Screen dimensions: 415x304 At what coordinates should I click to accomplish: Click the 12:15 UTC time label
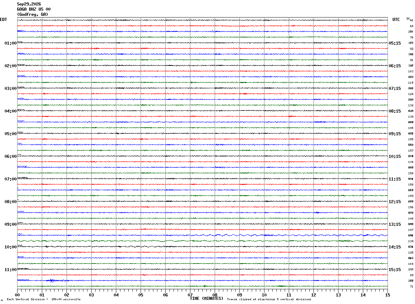click(x=394, y=202)
